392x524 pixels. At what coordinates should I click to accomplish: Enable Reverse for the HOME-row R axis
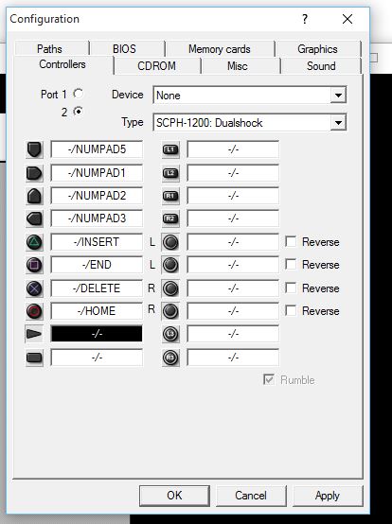click(291, 311)
